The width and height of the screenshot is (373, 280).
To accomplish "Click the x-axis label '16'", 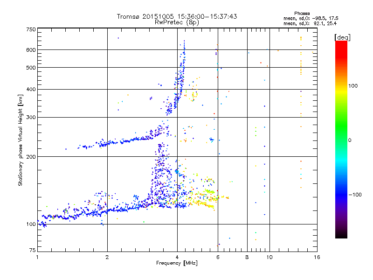I will [317, 257].
